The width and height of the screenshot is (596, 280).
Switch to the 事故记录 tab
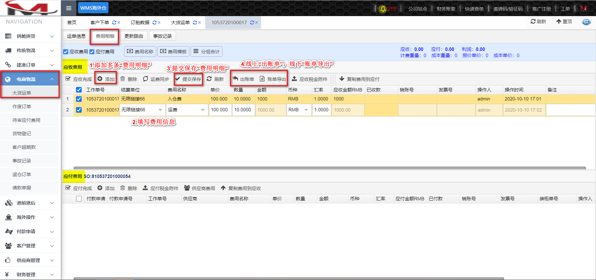162,36
